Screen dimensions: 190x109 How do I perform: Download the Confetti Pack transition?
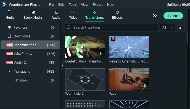click(x=101, y=54)
